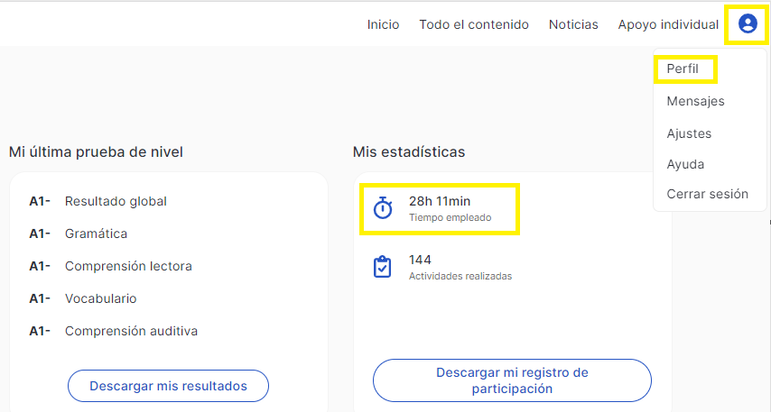Open Ayuda from the dropdown
Screen dimensions: 771x412
685,164
